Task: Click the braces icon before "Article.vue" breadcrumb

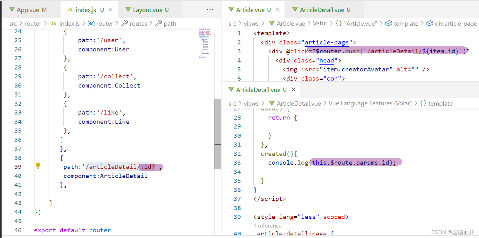Action: pyautogui.click(x=339, y=23)
